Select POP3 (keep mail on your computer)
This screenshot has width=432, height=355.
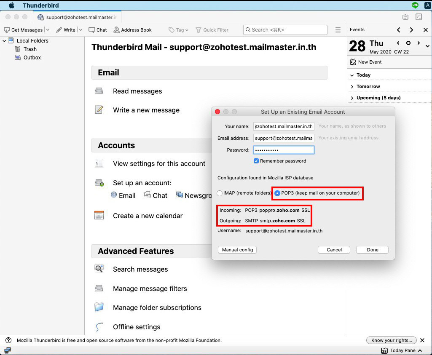[277, 193]
